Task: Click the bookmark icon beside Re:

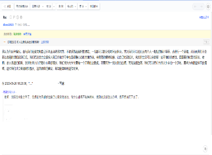Action: [10, 17]
